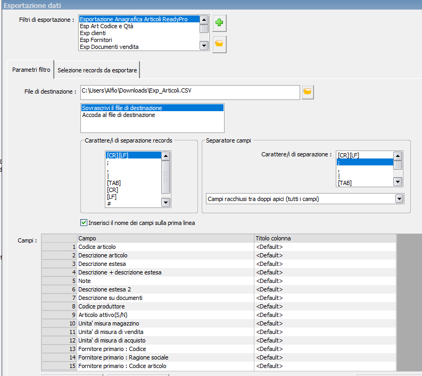Select [CR] in record separator list
The width and height of the screenshot is (422, 376).
134,190
